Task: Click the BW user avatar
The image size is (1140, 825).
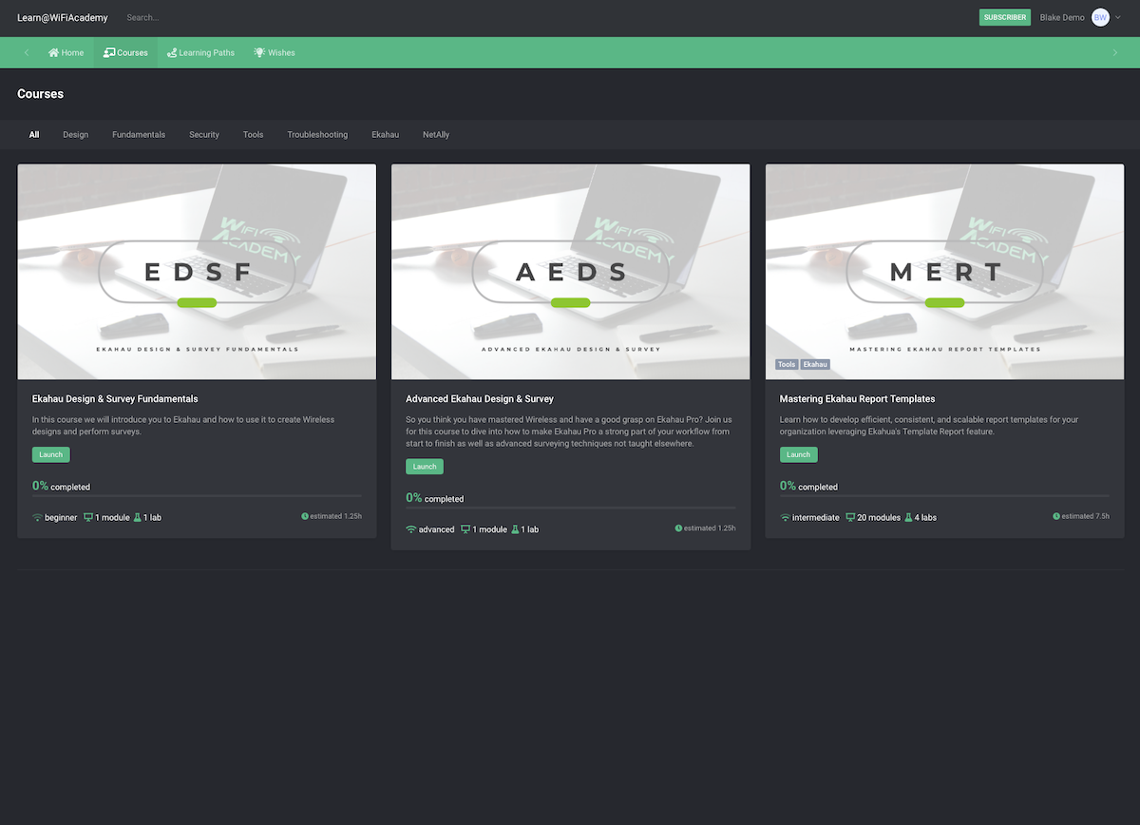Action: point(1100,17)
